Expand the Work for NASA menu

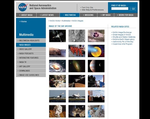coord(126,15)
